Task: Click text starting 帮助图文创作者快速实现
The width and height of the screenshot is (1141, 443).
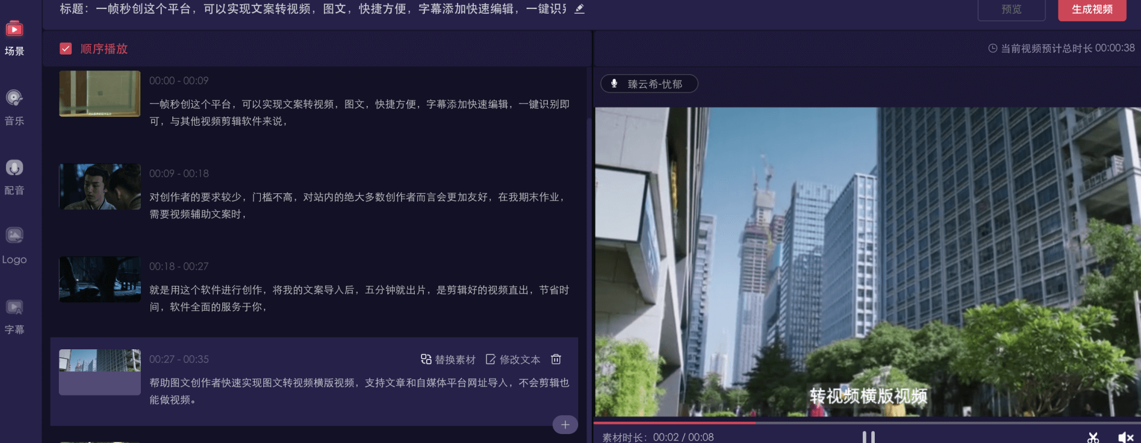Action: [360, 391]
